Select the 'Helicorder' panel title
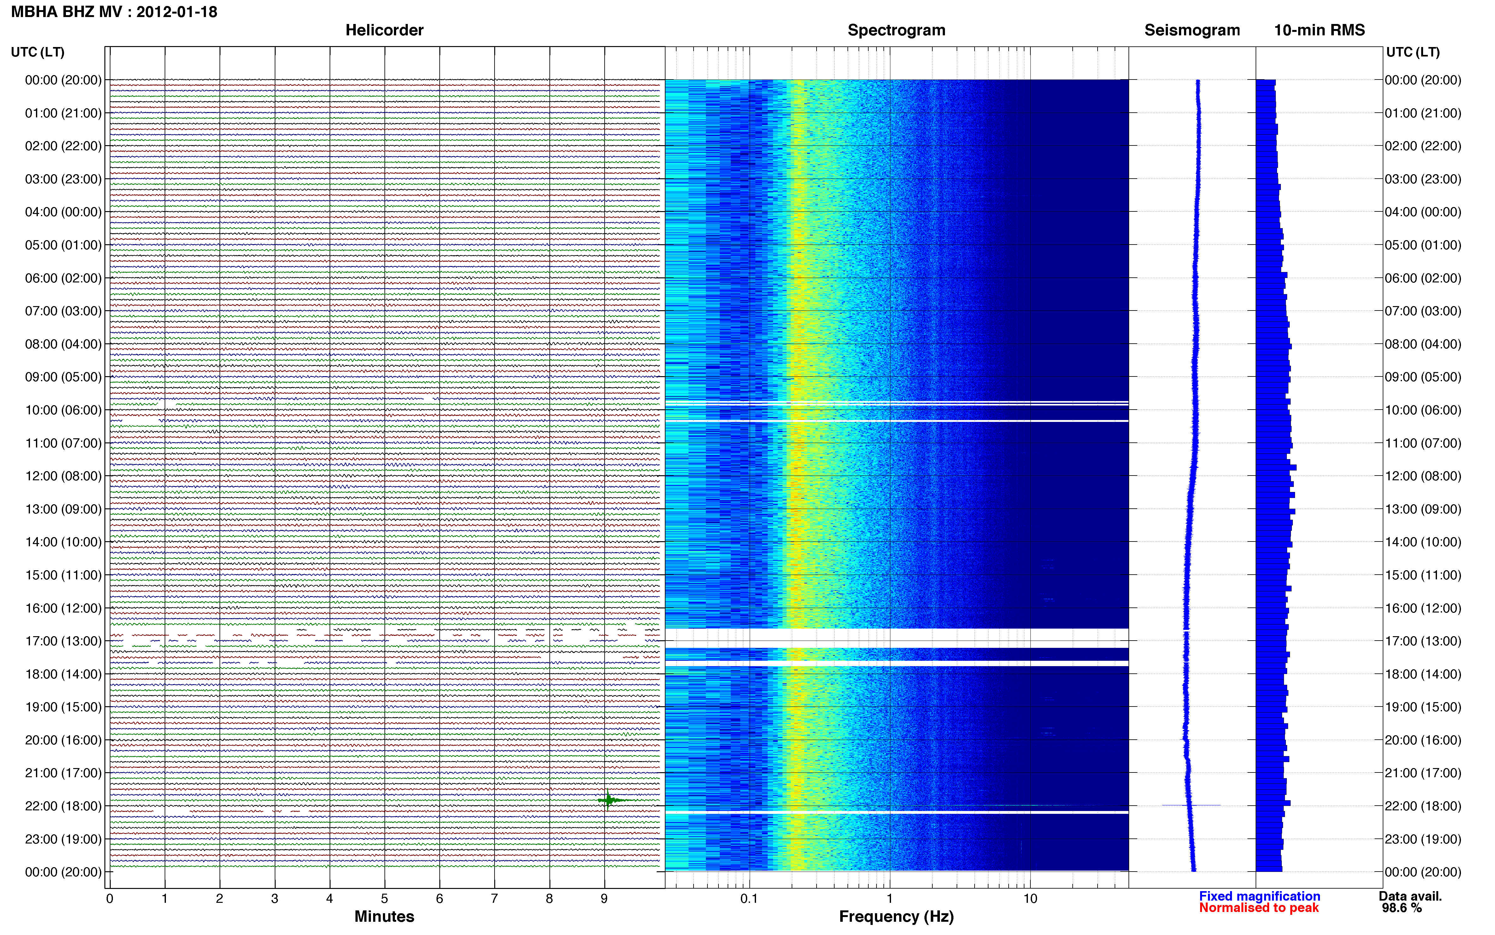The width and height of the screenshot is (1495, 935). 384,30
